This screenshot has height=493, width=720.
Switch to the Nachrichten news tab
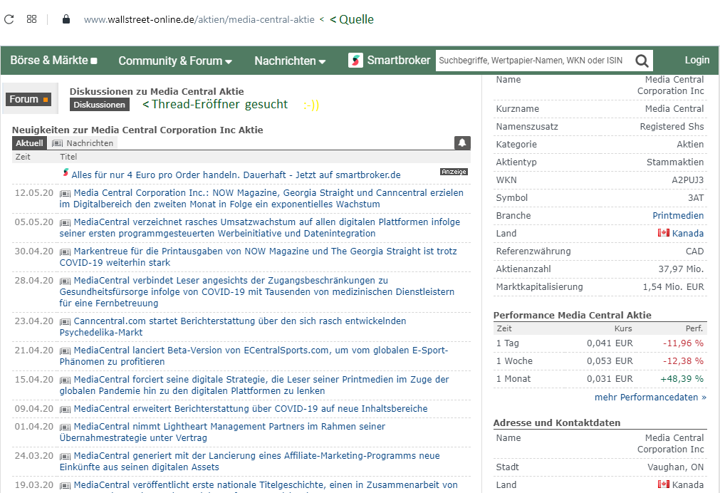pyautogui.click(x=83, y=143)
